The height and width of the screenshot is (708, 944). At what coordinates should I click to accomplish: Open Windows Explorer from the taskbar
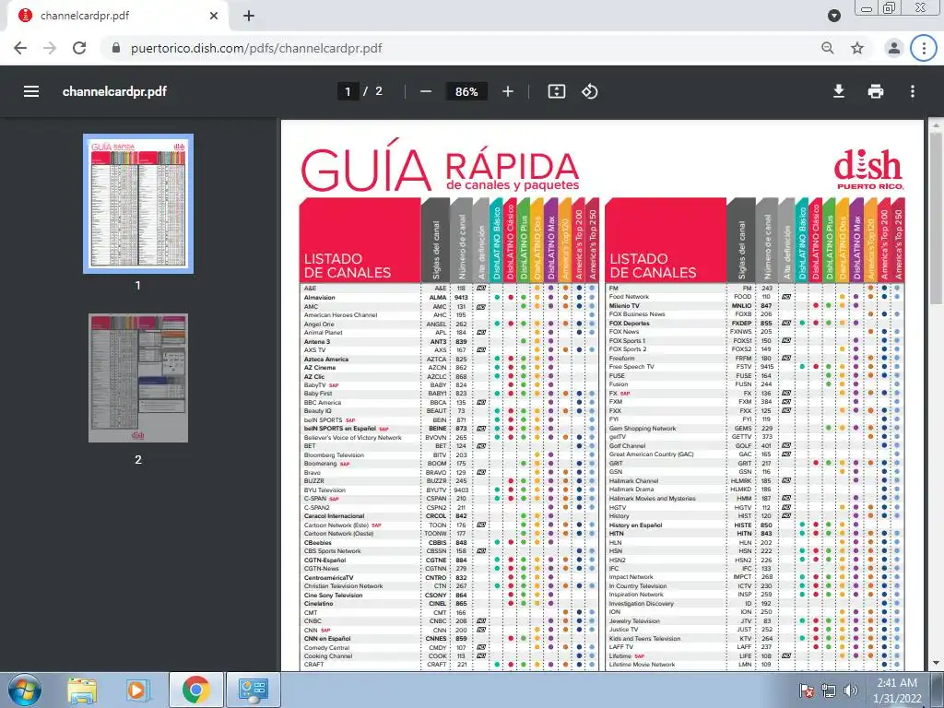coord(81,690)
